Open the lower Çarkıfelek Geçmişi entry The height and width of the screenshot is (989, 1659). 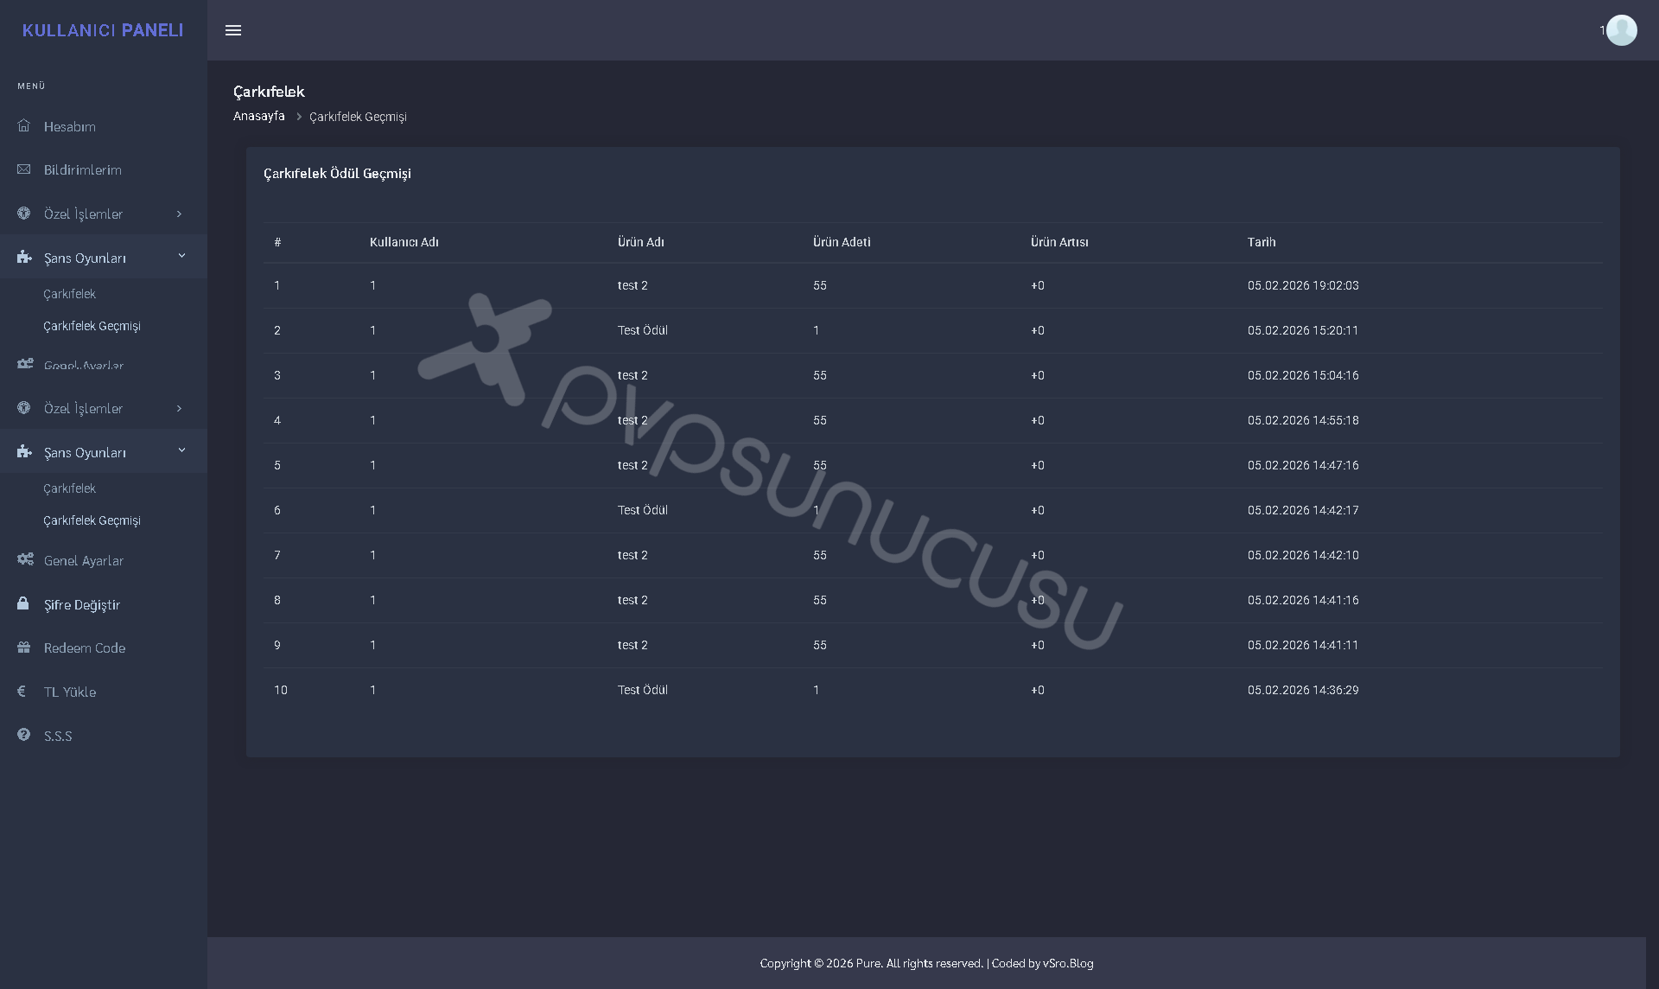click(x=92, y=520)
